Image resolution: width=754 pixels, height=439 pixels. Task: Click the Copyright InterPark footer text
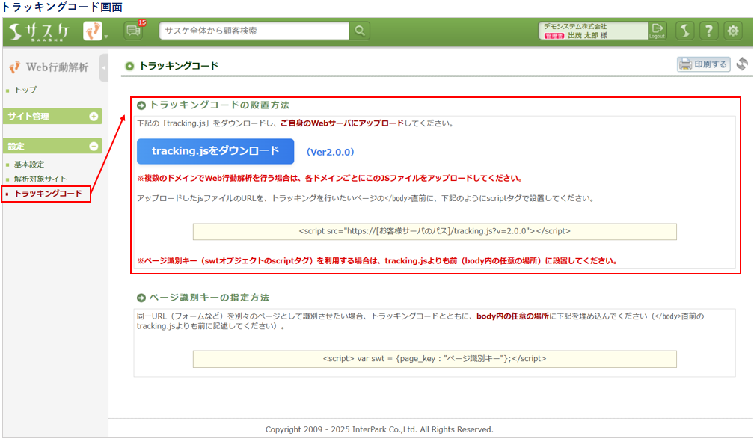(x=379, y=429)
